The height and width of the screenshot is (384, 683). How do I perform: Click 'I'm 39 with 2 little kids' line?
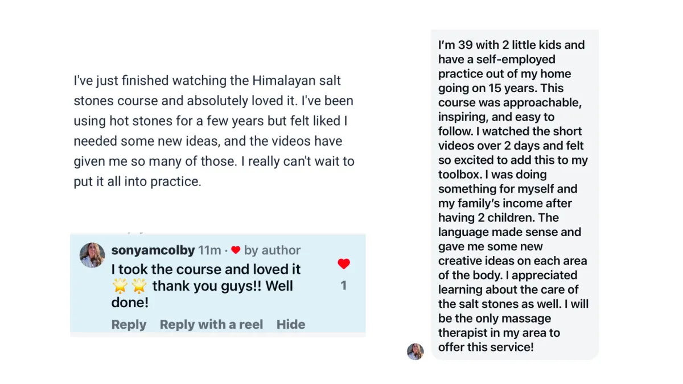click(511, 45)
